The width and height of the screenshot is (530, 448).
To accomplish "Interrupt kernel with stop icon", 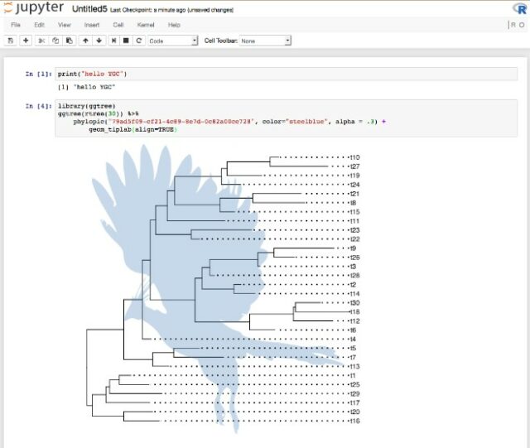I will [126, 41].
